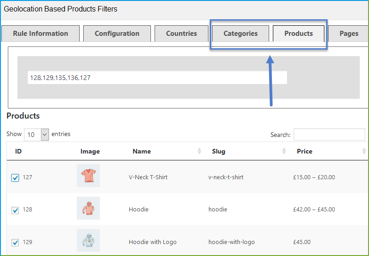
Task: Open the Pages tab
Action: click(x=348, y=34)
